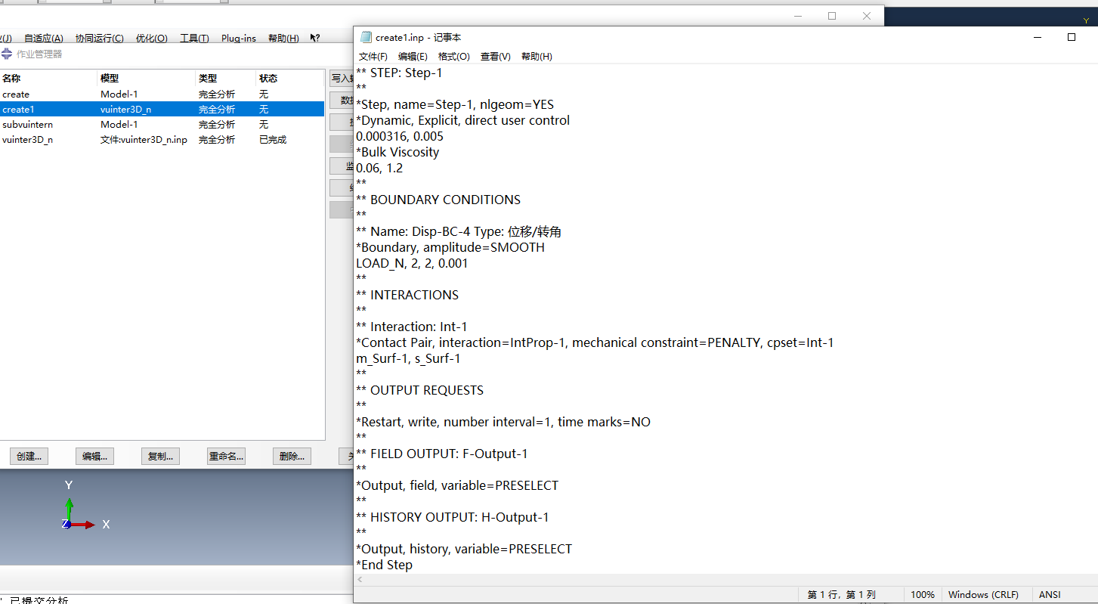Open the 自适应(A) menu in Abaqus
Screen dimensions: 1098x604
(x=44, y=39)
